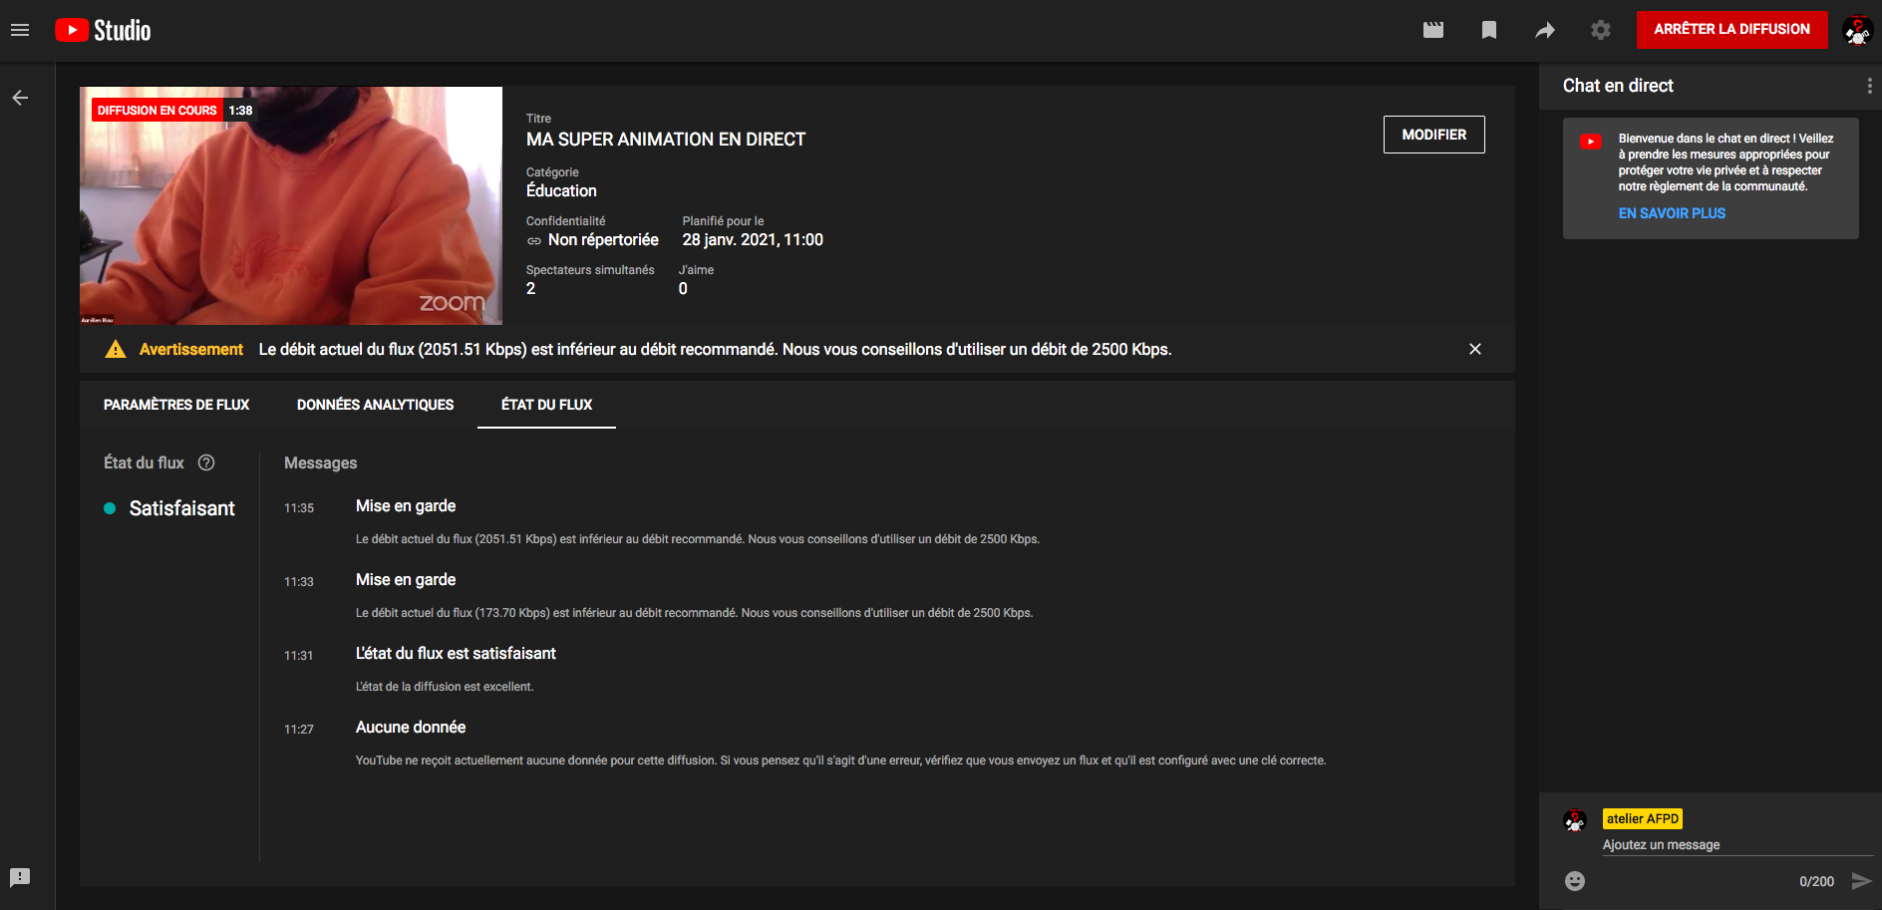Open the Données analytiques tab

click(375, 405)
